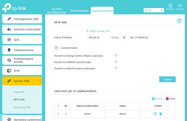187x121 pixels.
Task: Uncheck Samba access checkbox
Action: (x=116, y=55)
